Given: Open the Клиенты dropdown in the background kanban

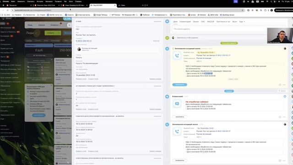Looking at the screenshot, I should point(55,25).
